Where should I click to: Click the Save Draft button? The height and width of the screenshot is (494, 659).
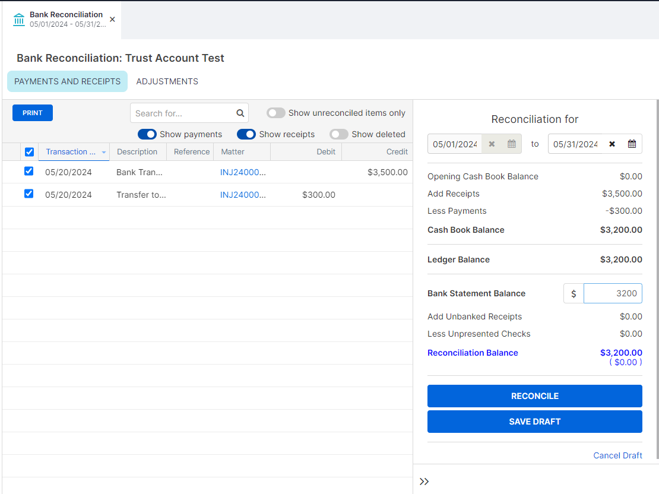pos(534,422)
